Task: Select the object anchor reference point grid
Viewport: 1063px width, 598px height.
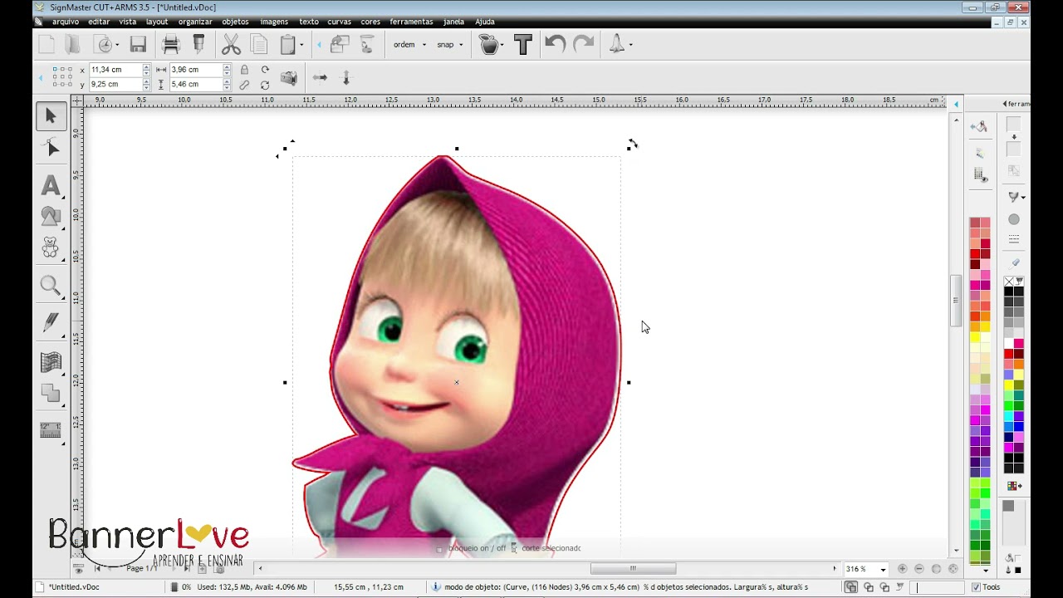Action: click(62, 77)
